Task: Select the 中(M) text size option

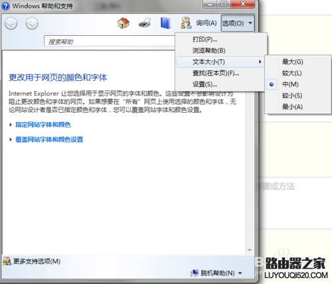Action: click(x=298, y=84)
